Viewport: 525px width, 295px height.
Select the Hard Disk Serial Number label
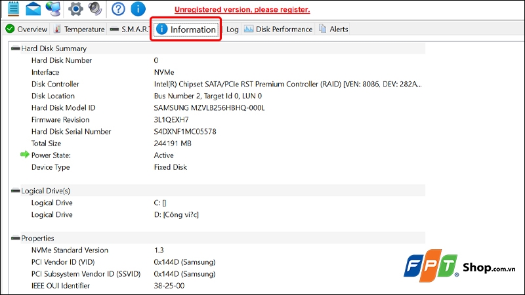tap(71, 132)
